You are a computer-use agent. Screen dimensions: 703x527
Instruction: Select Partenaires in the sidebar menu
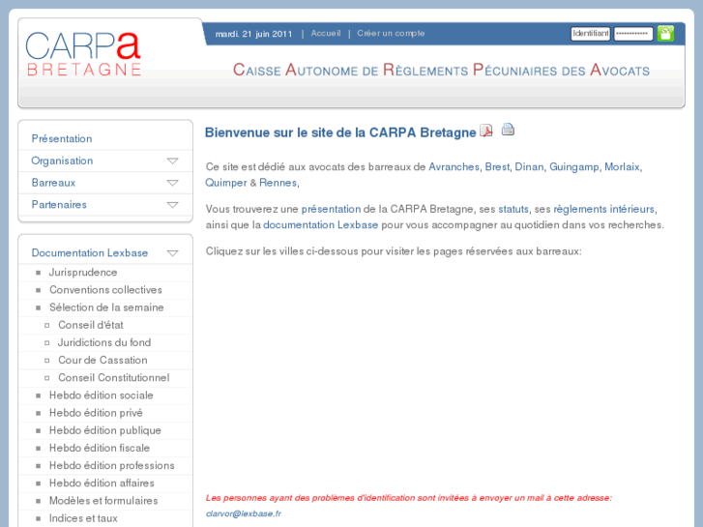click(x=59, y=205)
